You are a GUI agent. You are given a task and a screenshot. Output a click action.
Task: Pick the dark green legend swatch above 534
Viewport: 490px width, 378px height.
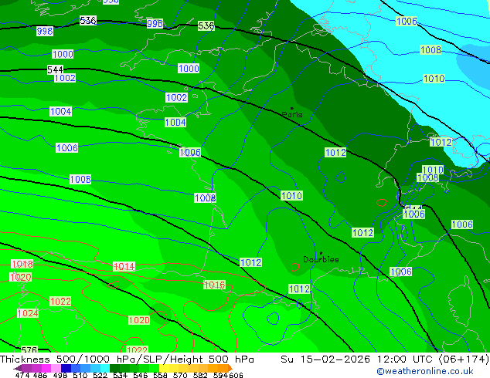click(114, 368)
